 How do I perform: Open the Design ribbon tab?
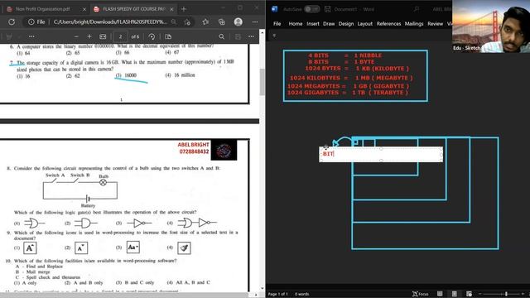tap(346, 24)
